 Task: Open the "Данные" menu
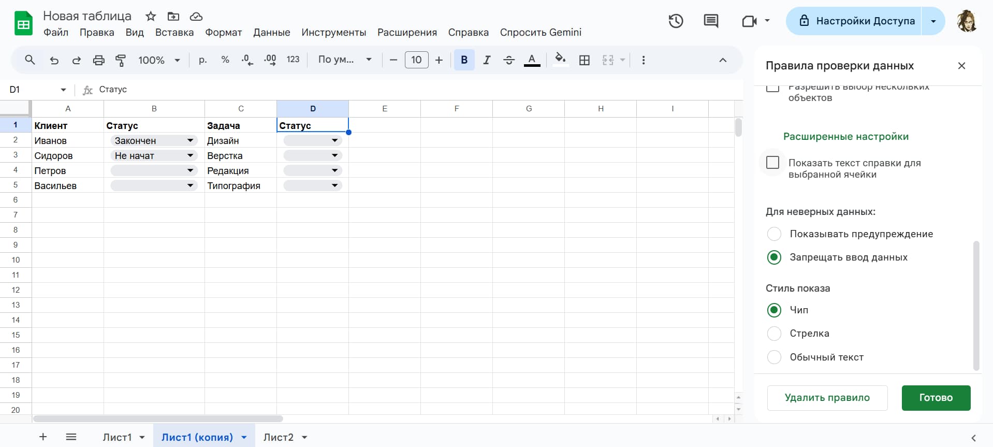271,32
